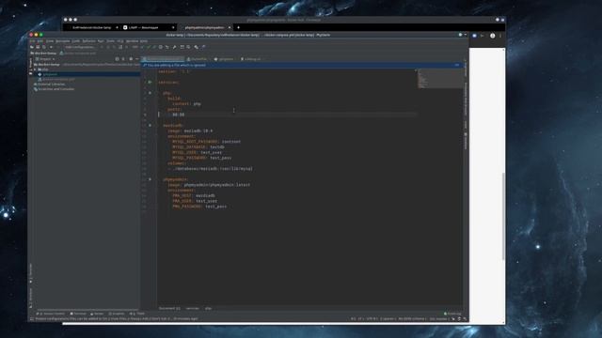Image resolution: width=602 pixels, height=338 pixels.
Task: Open the Run menu
Action: point(101,41)
